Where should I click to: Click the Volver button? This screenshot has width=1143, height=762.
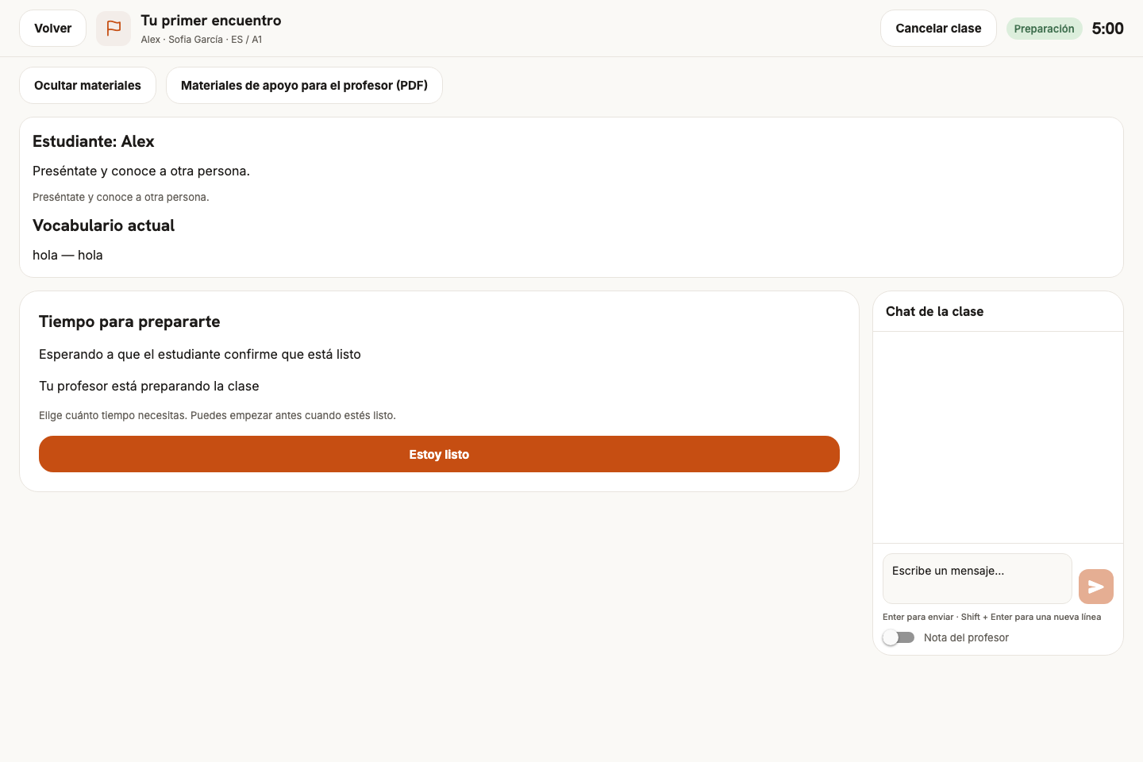52,29
